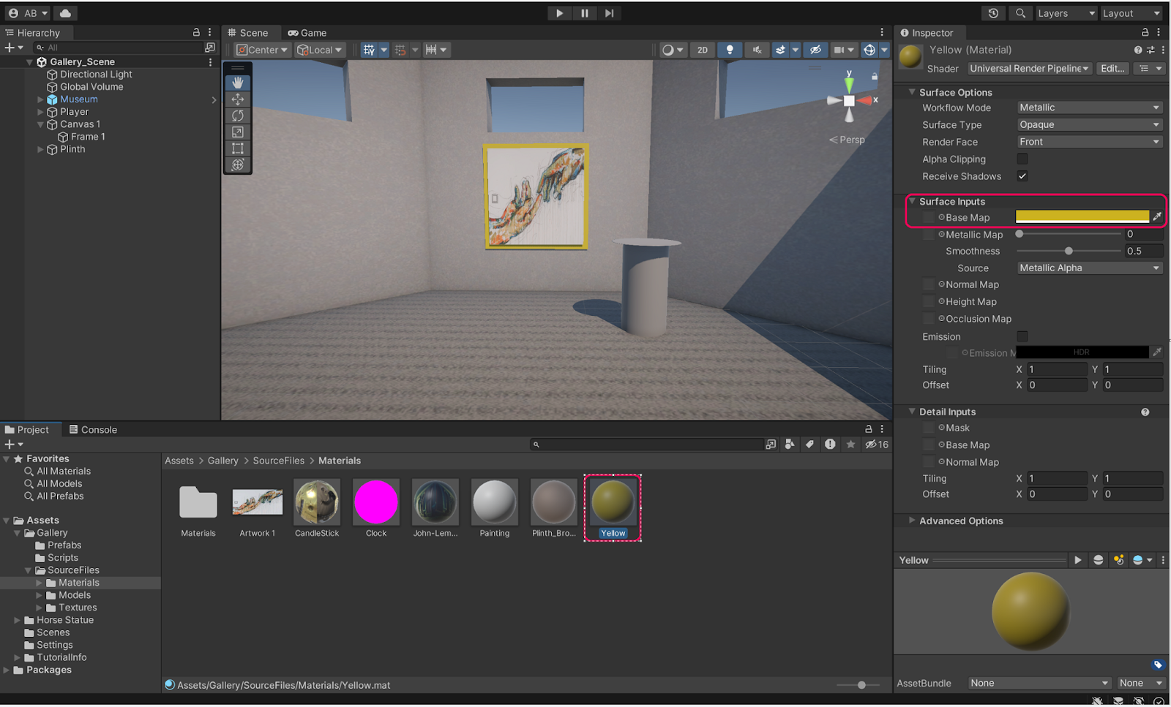
Task: Enable the Alpha Clipping checkbox
Action: click(1022, 159)
